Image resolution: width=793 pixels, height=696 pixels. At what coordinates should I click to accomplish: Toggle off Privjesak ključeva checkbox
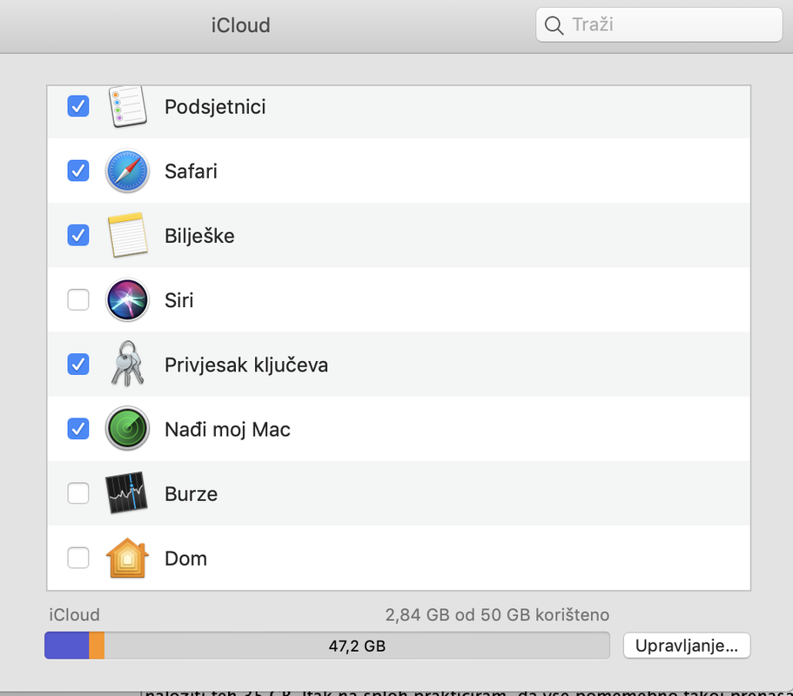[78, 365]
